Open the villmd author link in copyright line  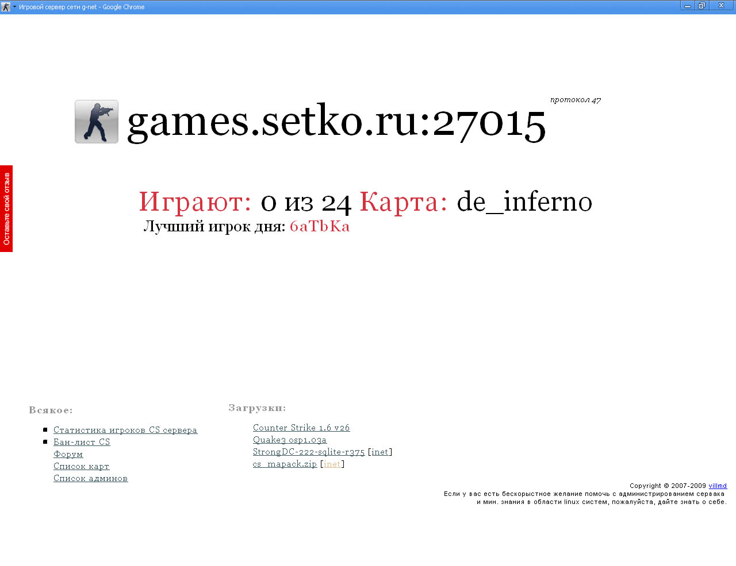(x=718, y=485)
